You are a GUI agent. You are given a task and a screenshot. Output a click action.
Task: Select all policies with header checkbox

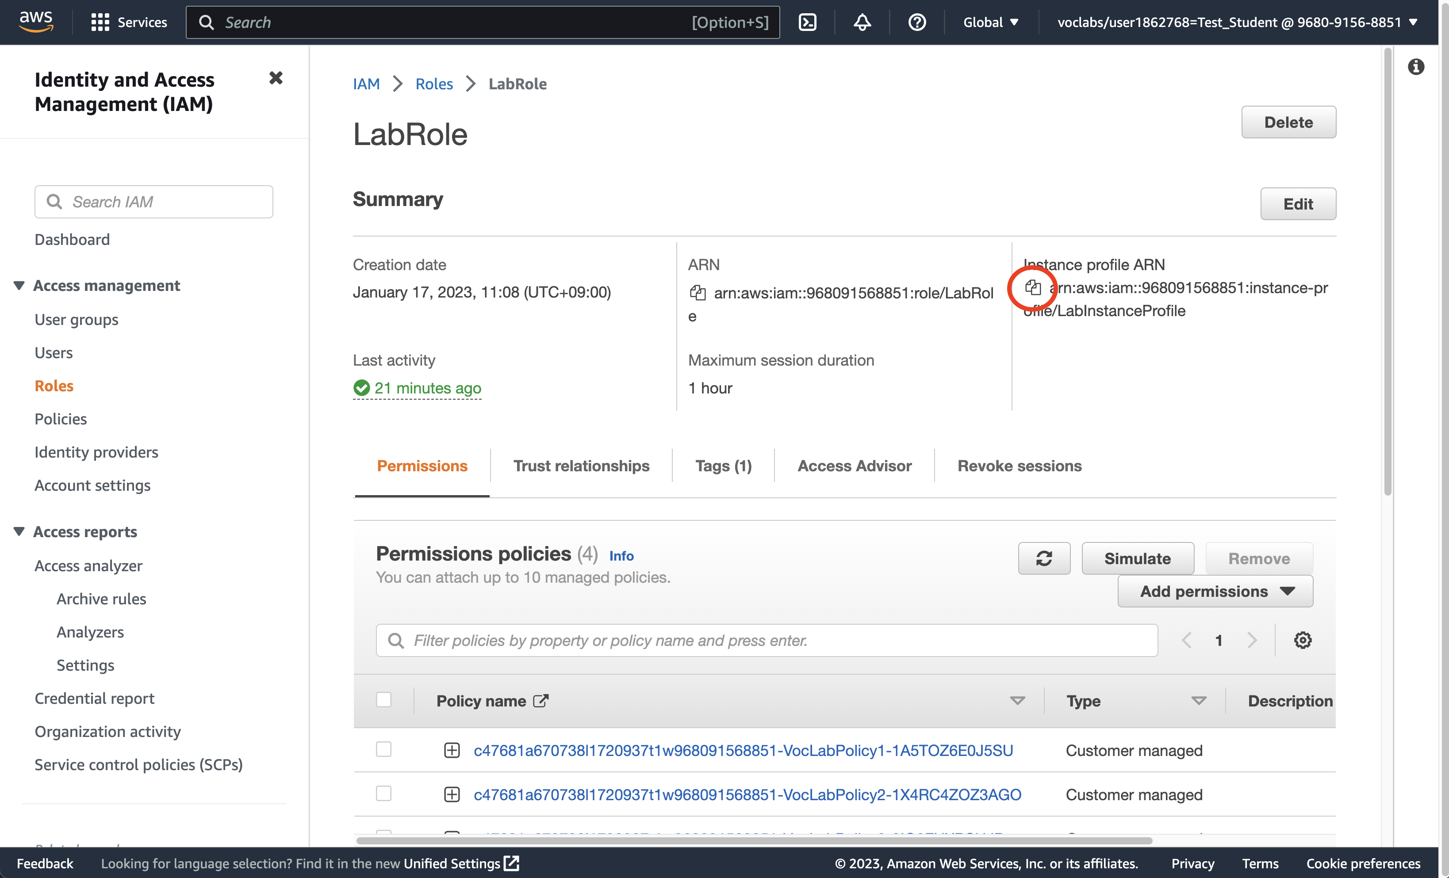[x=383, y=700]
